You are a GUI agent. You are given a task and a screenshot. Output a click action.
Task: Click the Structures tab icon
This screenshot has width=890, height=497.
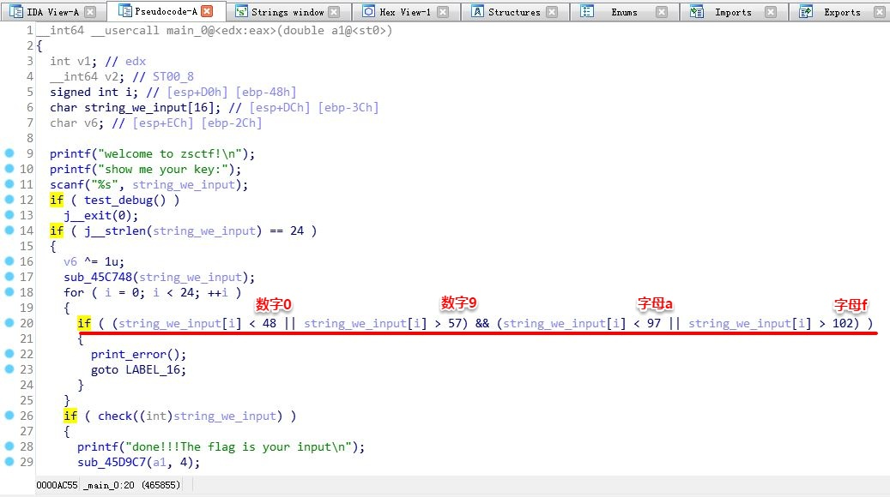coord(478,11)
